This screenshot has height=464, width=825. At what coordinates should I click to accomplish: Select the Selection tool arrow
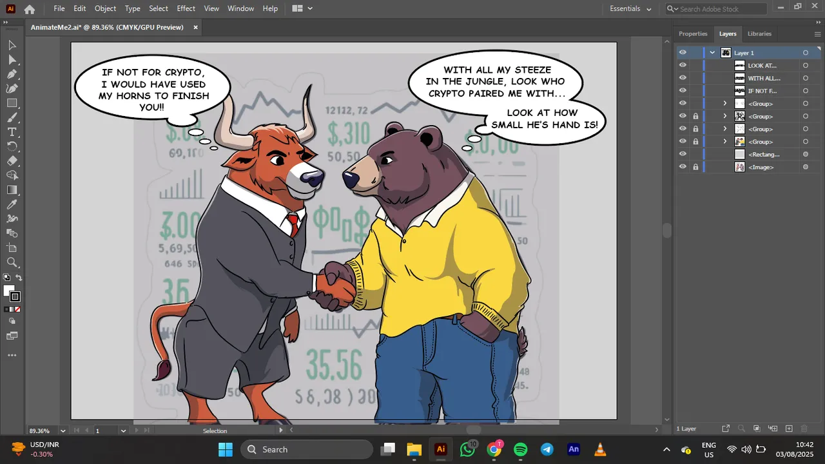12,45
